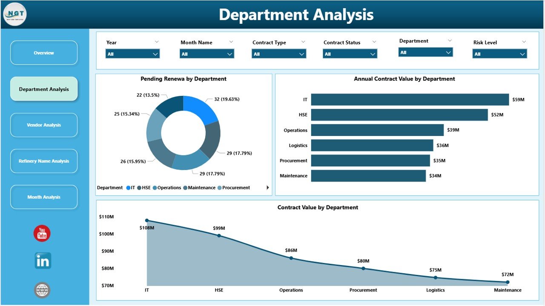Click the website globe icon
The width and height of the screenshot is (545, 306).
(x=42, y=290)
